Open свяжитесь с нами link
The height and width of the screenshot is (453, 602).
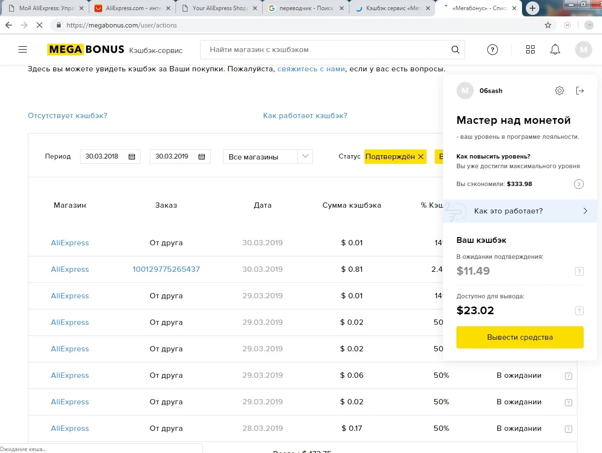[x=311, y=69]
